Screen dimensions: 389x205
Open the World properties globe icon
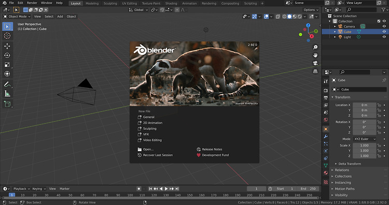tap(326, 120)
